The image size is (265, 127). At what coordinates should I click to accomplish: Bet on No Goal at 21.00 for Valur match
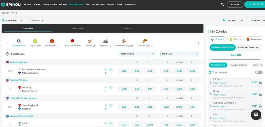179,107
